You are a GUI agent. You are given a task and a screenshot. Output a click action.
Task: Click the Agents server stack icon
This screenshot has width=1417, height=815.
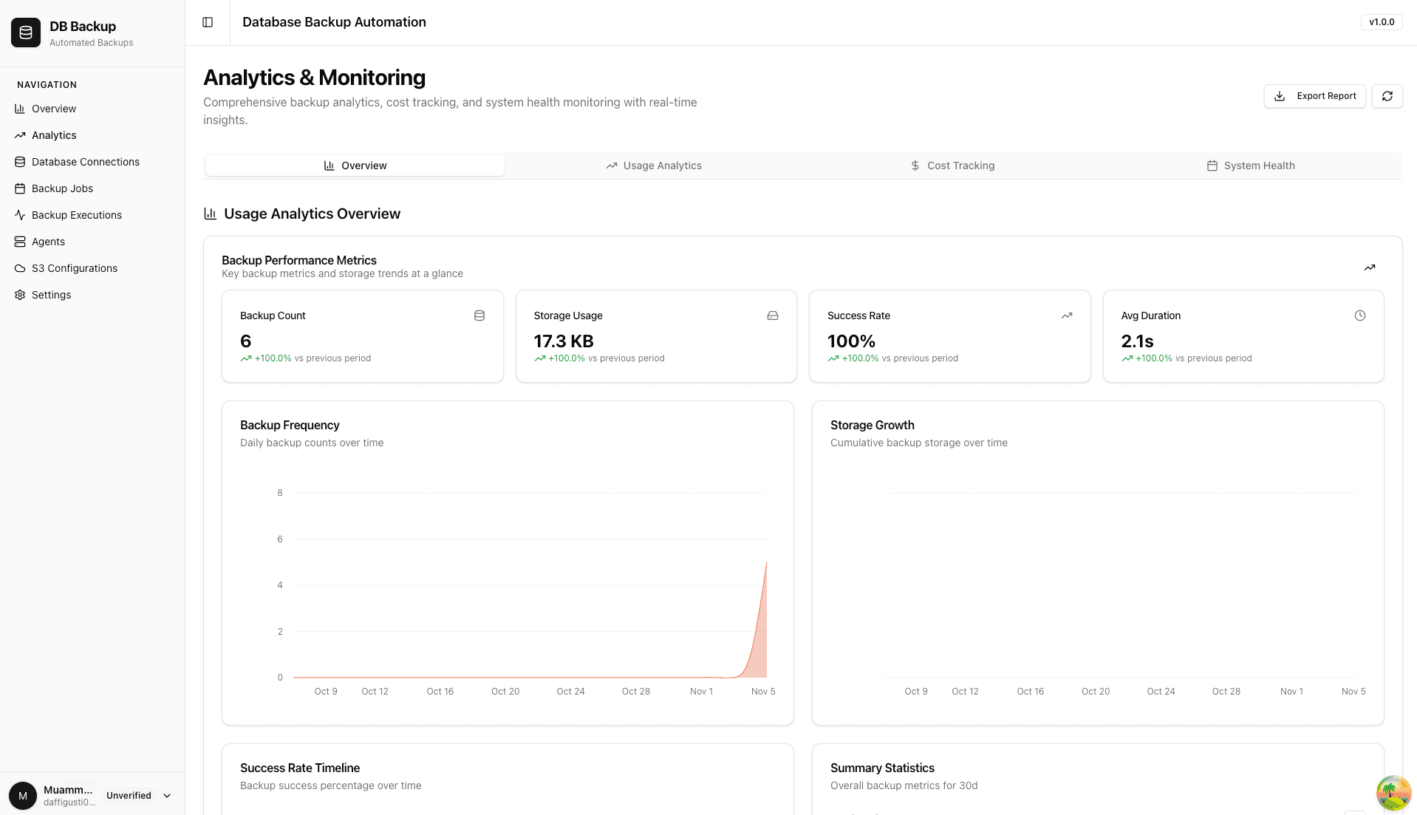pyautogui.click(x=19, y=241)
